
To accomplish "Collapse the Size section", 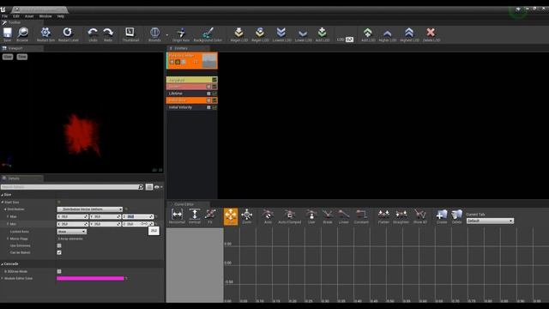I will pyautogui.click(x=2, y=195).
